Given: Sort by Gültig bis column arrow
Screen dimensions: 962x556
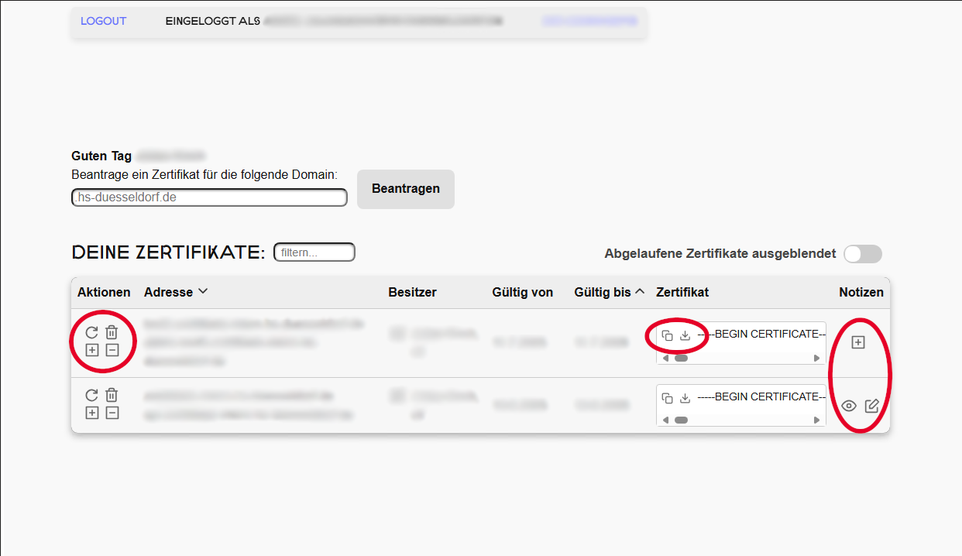Looking at the screenshot, I should [x=640, y=292].
